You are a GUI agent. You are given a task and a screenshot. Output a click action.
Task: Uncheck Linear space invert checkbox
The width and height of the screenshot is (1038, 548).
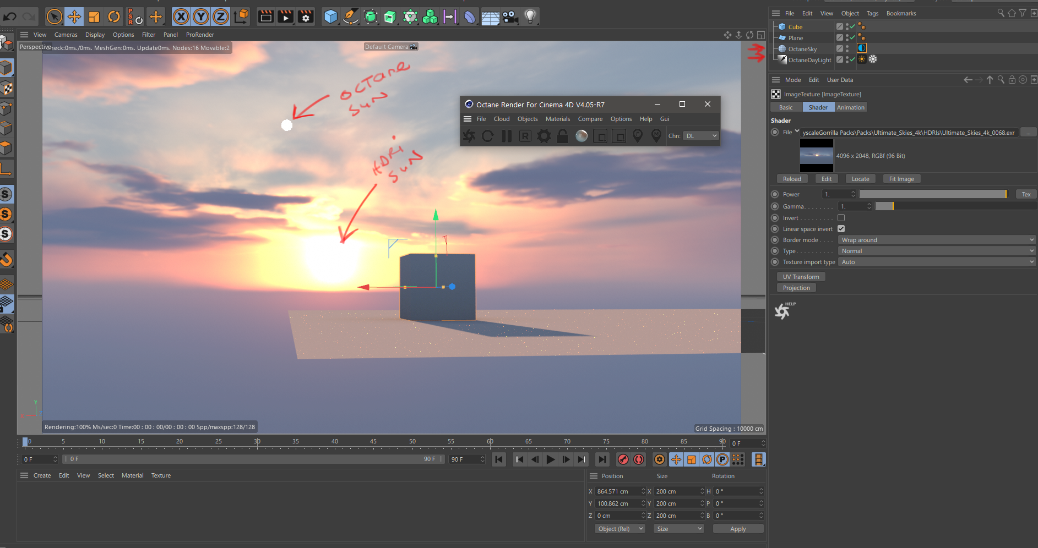[x=841, y=229]
